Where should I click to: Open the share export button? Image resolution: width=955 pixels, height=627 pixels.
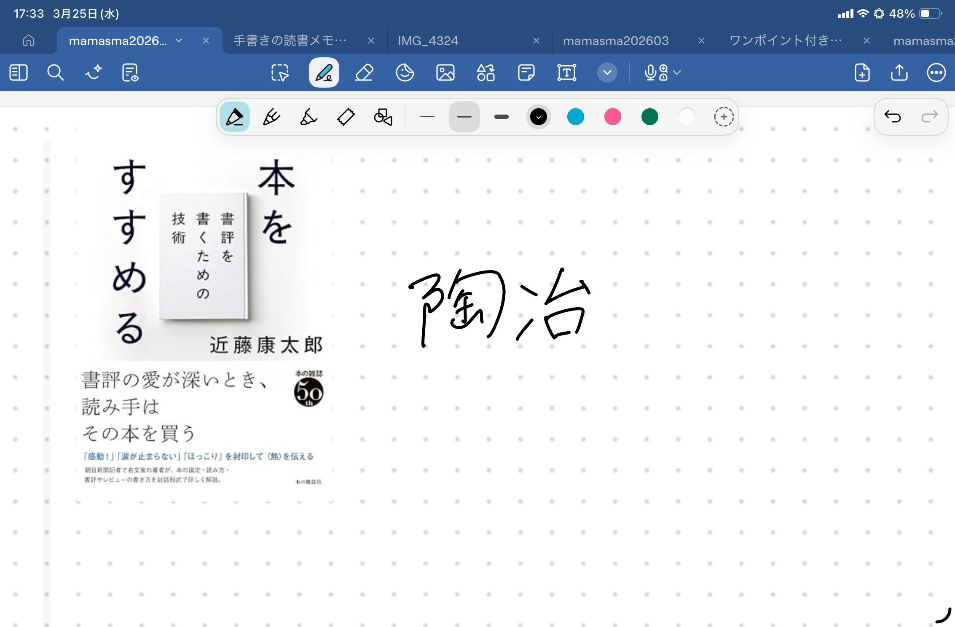tap(899, 72)
